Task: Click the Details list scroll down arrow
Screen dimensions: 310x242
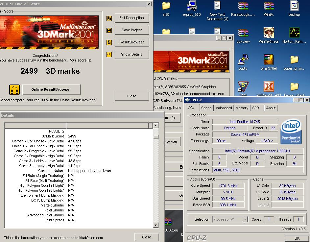Action: (156, 225)
